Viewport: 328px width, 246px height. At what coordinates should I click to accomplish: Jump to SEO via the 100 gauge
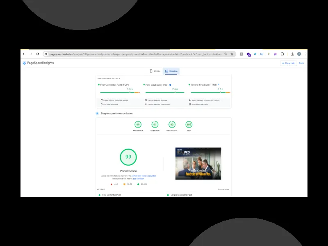pyautogui.click(x=189, y=125)
